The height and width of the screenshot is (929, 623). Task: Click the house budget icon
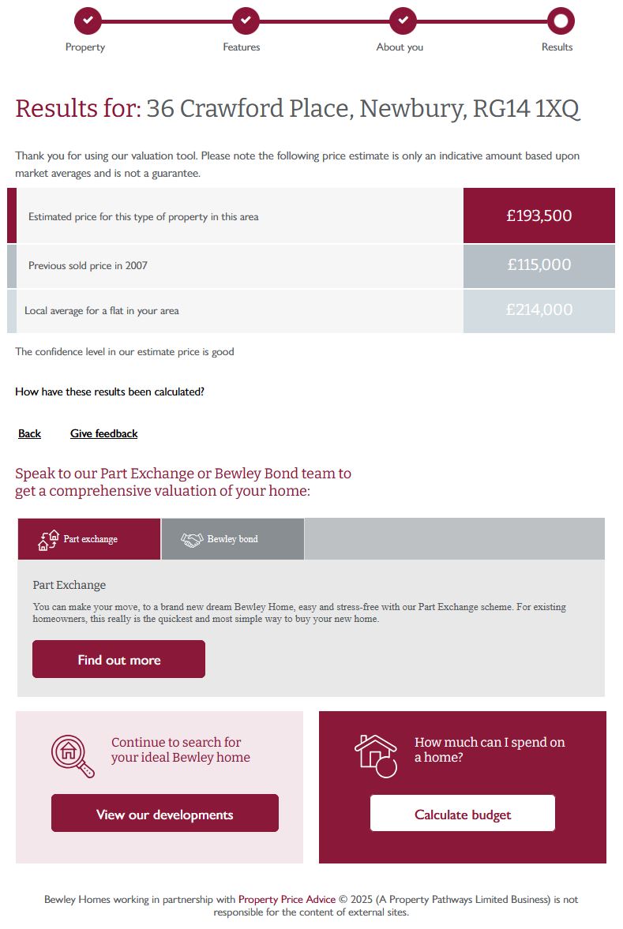click(376, 756)
